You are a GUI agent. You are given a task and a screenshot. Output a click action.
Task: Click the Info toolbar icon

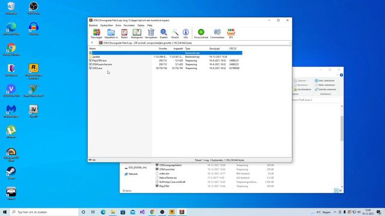(186, 34)
